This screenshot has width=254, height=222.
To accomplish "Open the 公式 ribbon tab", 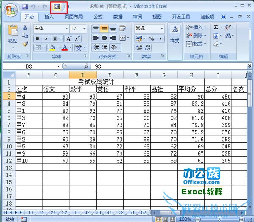I will [98, 17].
